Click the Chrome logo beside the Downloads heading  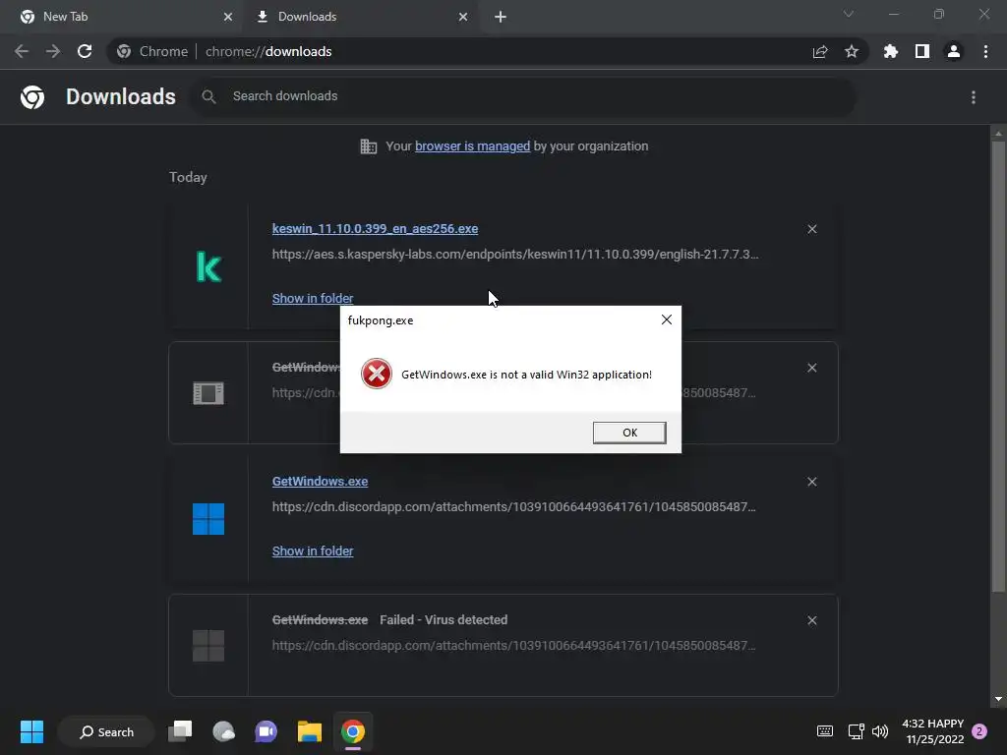[32, 97]
